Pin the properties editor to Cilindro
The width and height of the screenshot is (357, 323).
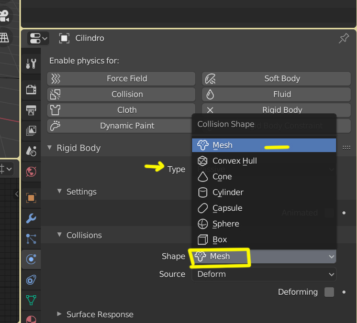click(x=344, y=38)
